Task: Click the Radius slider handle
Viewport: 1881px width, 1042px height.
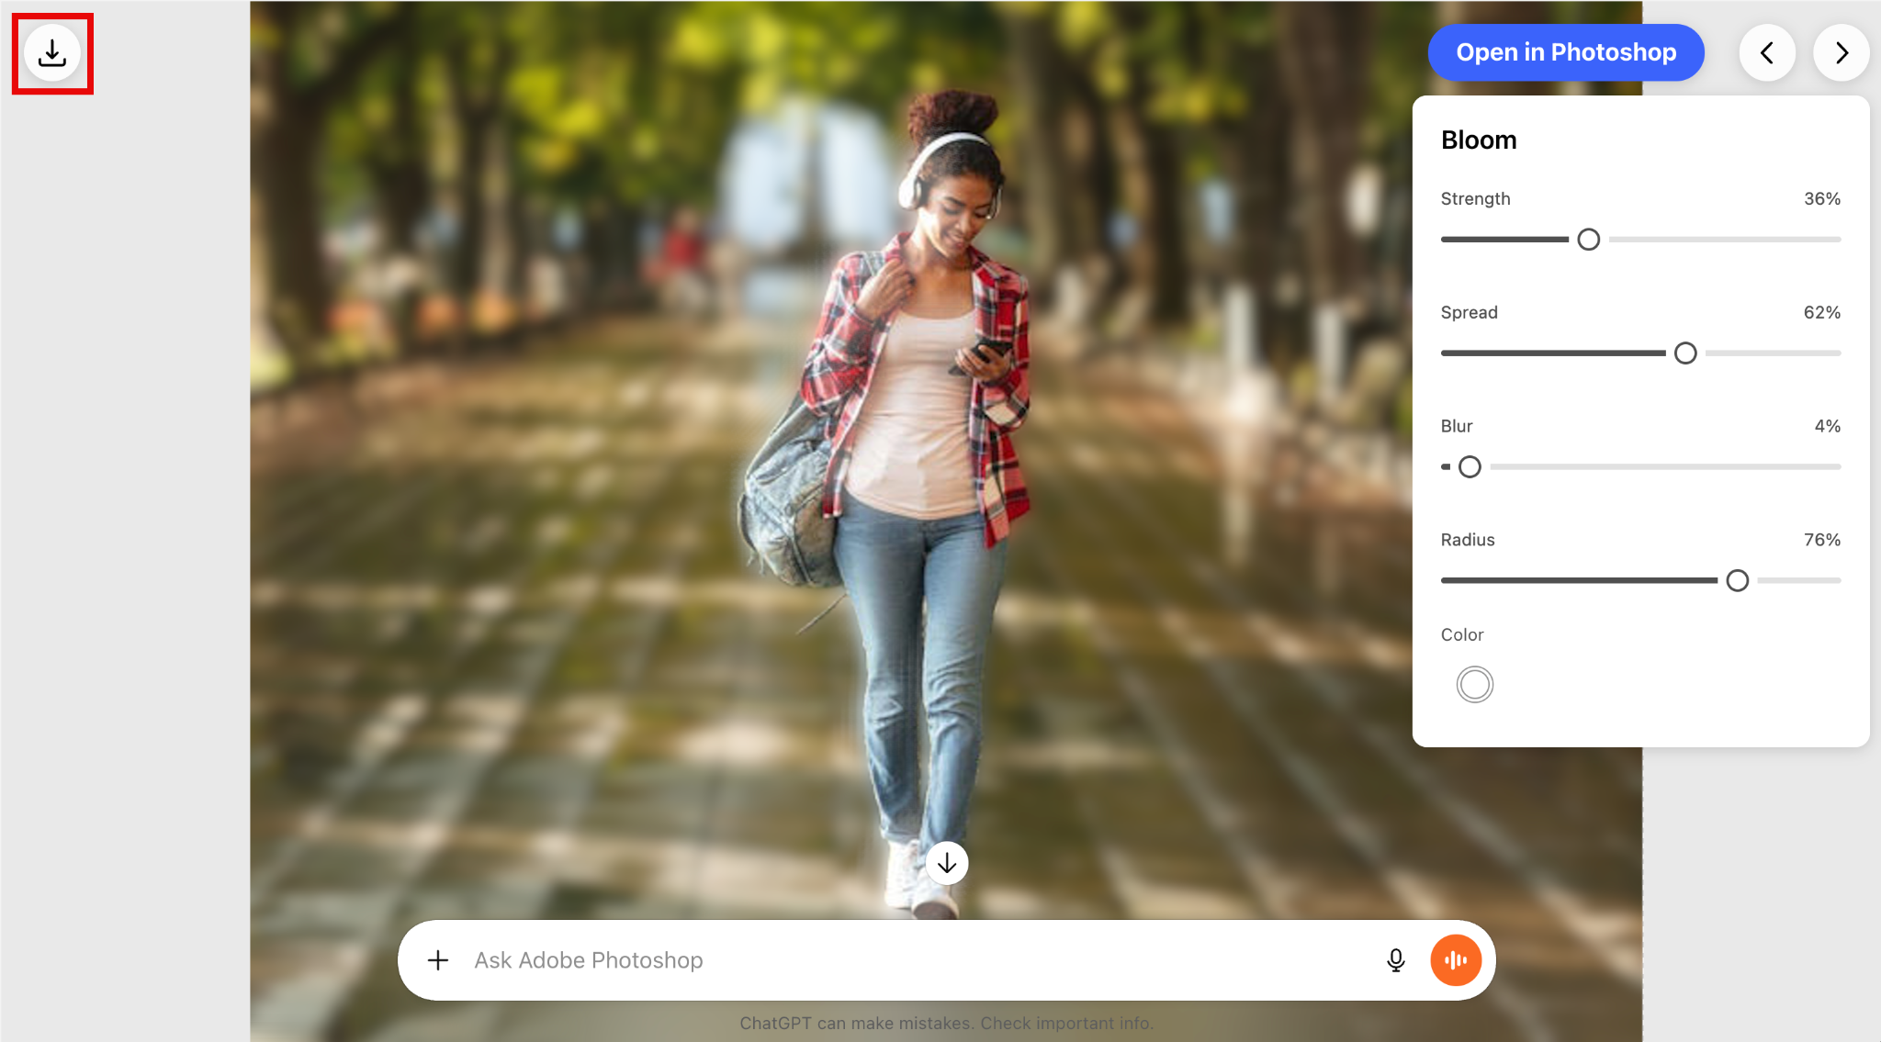Action: [x=1737, y=581]
